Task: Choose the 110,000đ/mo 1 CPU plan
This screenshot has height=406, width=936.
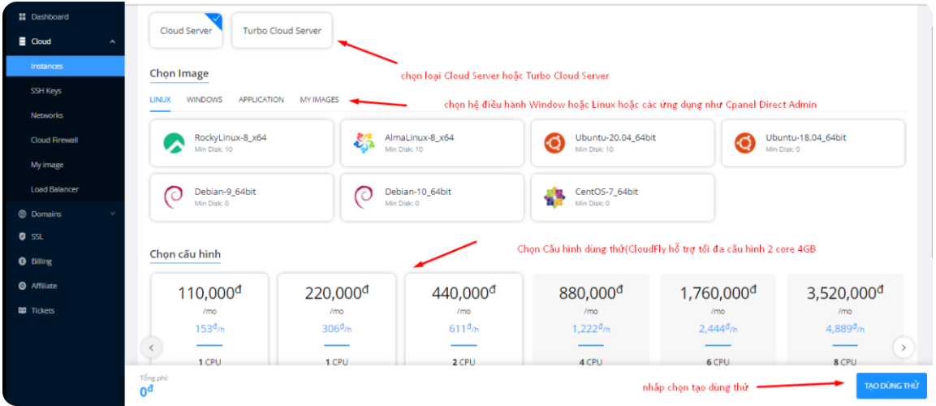Action: (x=209, y=319)
